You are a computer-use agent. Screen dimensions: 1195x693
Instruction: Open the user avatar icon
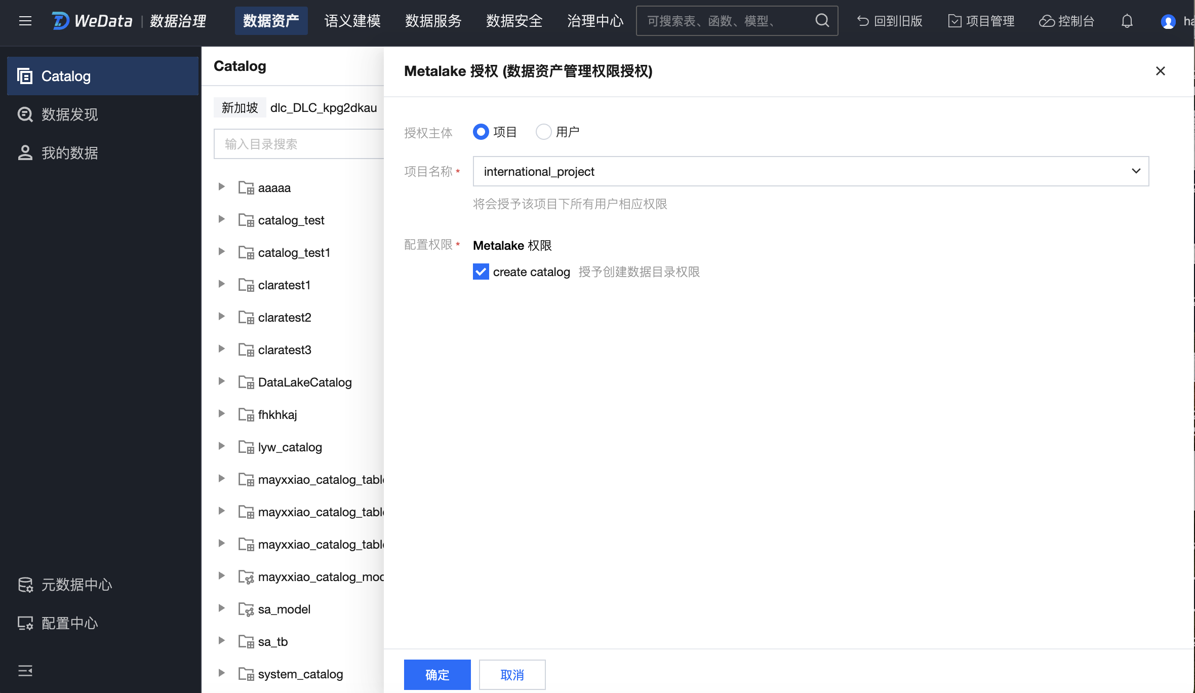1168,21
